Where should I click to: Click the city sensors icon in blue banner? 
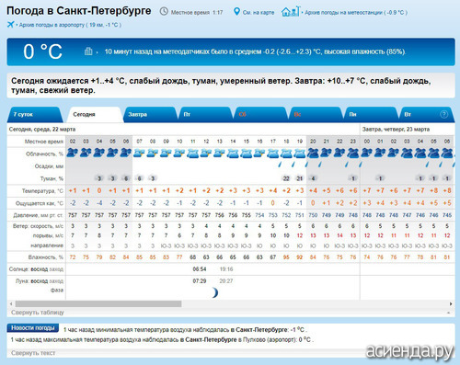(88, 51)
